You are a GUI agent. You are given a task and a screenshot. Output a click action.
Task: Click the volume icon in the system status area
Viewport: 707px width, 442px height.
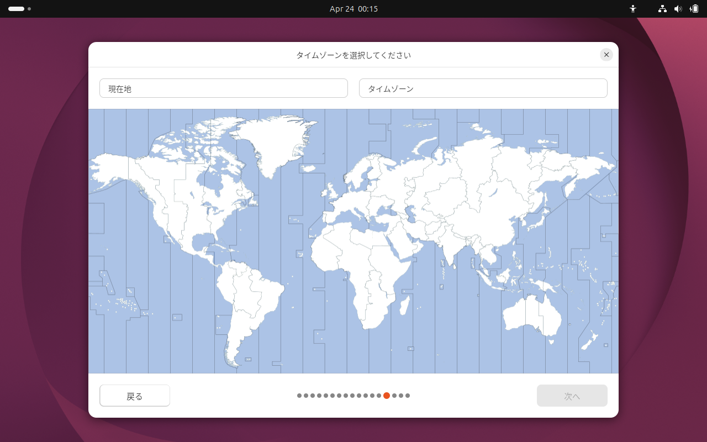tap(678, 9)
